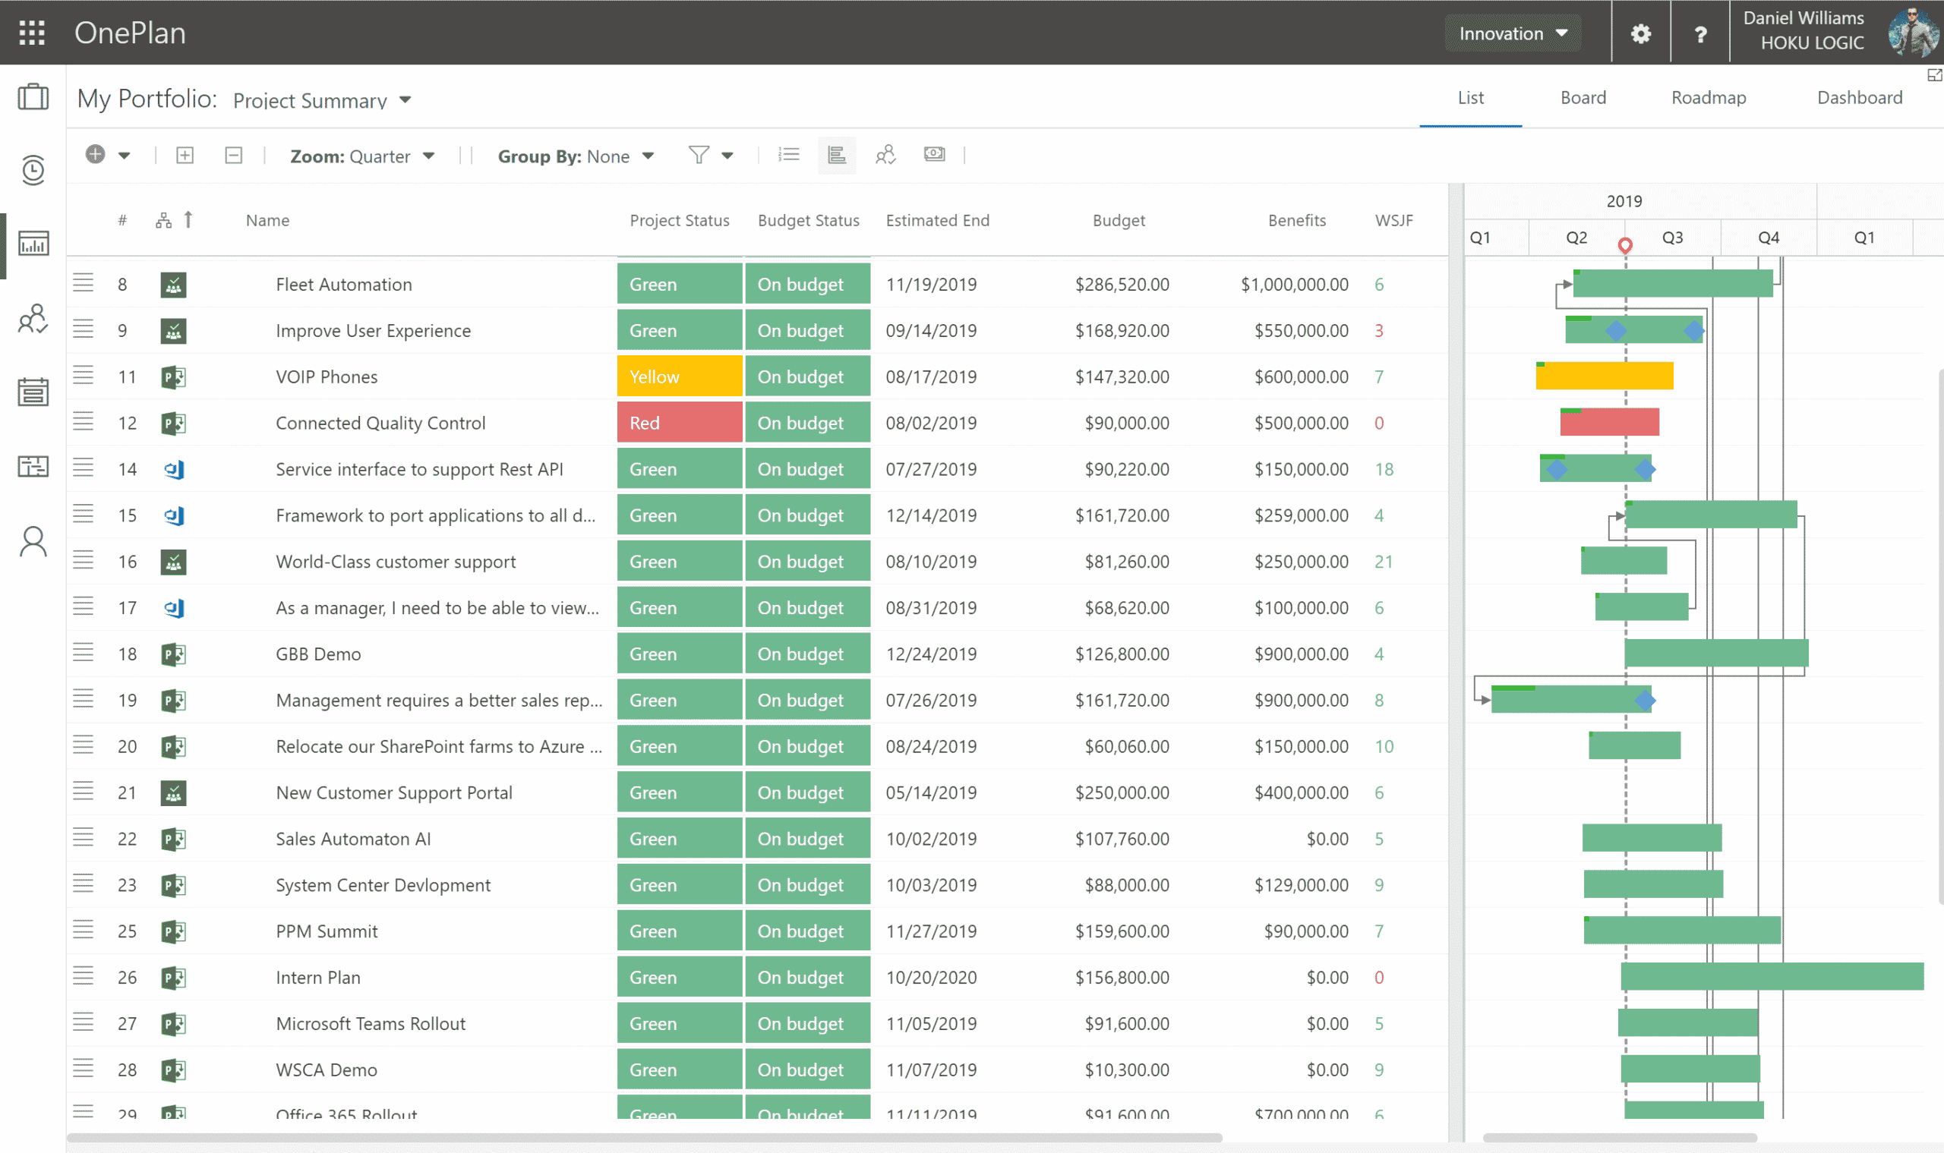Click the settings gear icon
This screenshot has height=1153, width=1944.
coord(1640,33)
